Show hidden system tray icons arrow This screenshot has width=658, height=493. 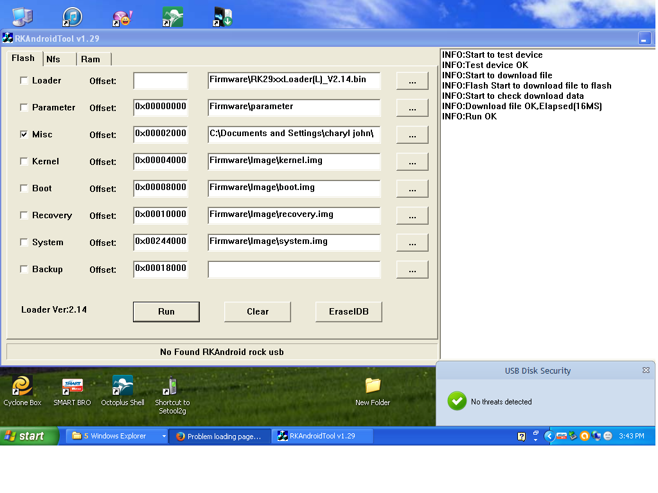(x=548, y=437)
